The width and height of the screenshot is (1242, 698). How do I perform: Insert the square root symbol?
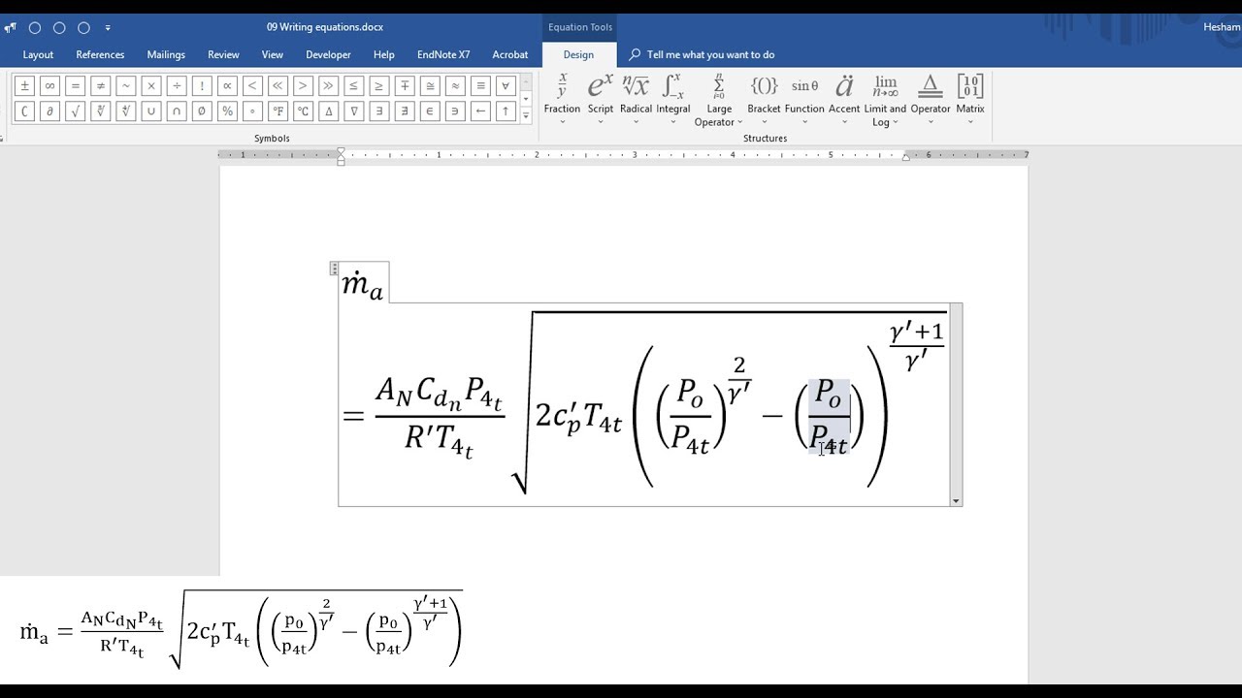75,111
